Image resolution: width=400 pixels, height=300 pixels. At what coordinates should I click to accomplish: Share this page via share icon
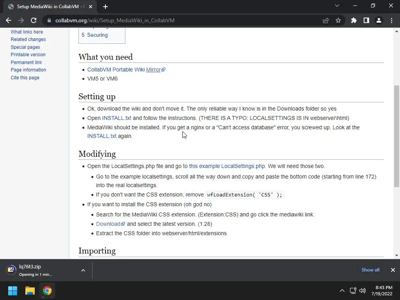click(x=326, y=20)
